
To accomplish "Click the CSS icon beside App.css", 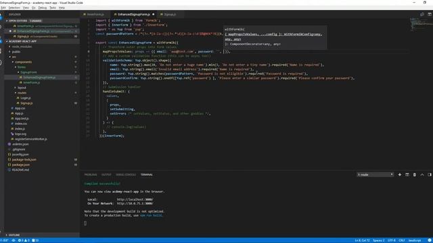I will [12, 108].
